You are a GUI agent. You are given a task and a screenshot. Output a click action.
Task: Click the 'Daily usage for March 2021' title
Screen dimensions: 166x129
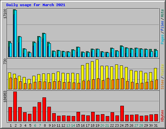(36, 5)
